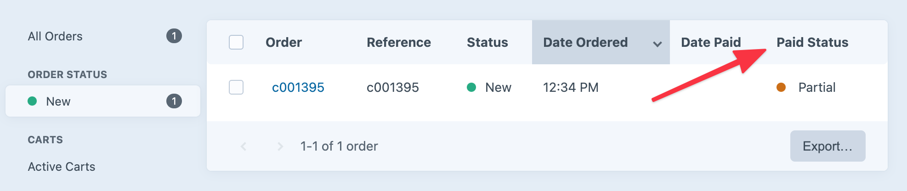
Task: Click the All Orders count badge
Action: [174, 36]
